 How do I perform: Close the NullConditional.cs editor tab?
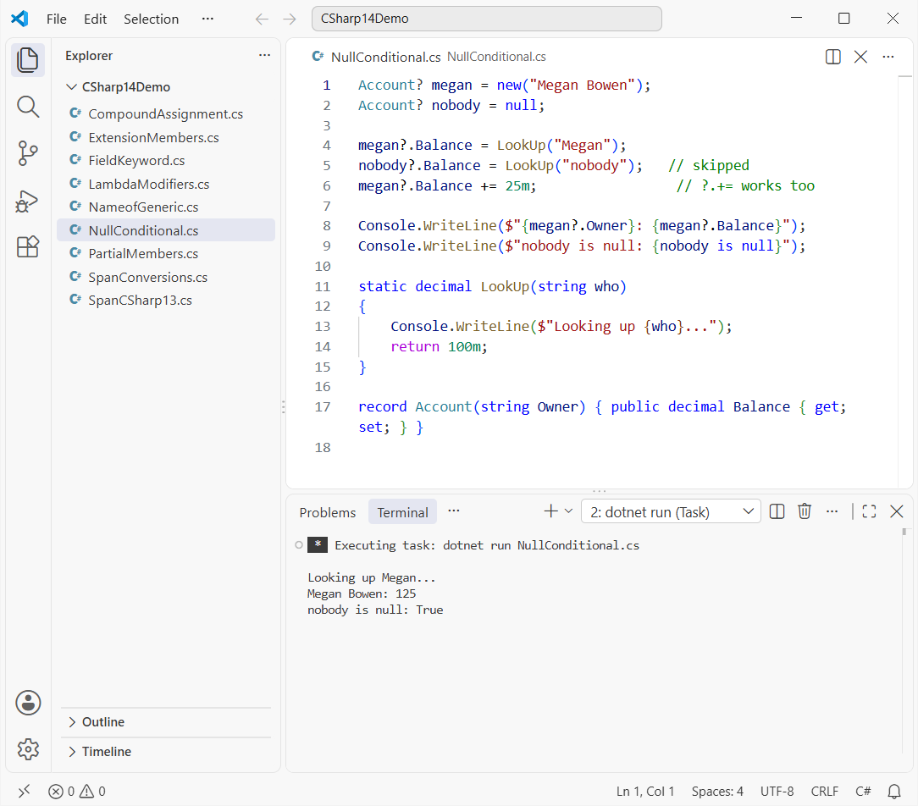pos(860,57)
